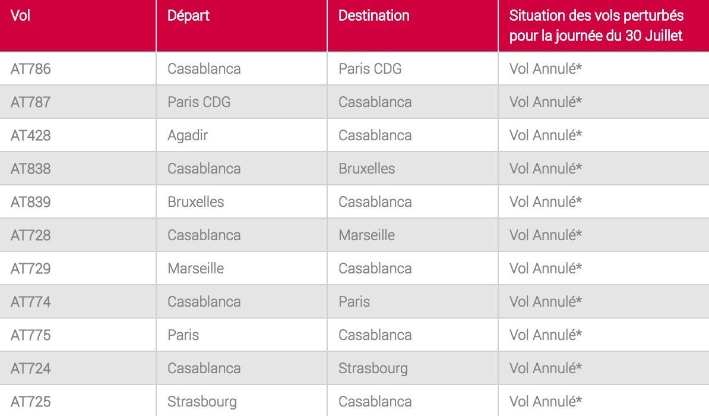This screenshot has width=709, height=416.
Task: Click the Paris CDG destination of AT786
Action: [x=370, y=69]
